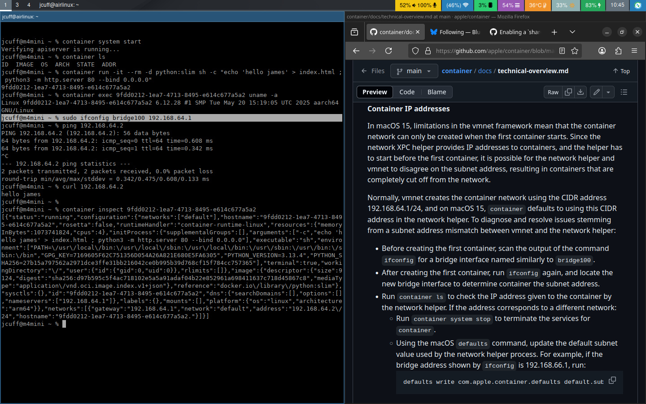Open a new Firefox tab
This screenshot has width=646, height=404.
[554, 32]
